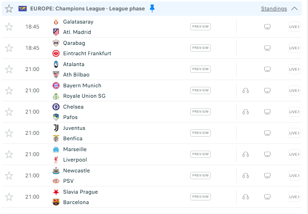Click the audio headphones icon for Bayern Munich match
The height and width of the screenshot is (214, 308).
246,90
